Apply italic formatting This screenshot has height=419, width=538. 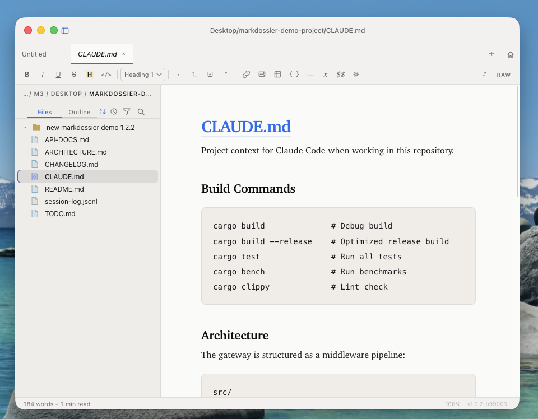tap(43, 75)
